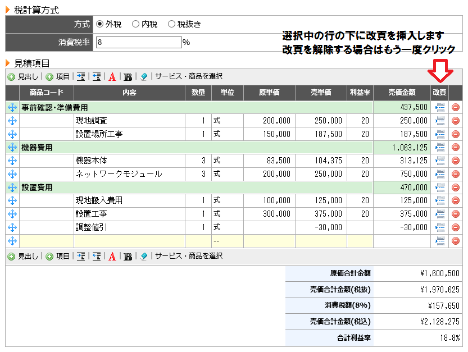The image size is (468, 352).
Task: Delete the 設置工事 row
Action: point(456,214)
